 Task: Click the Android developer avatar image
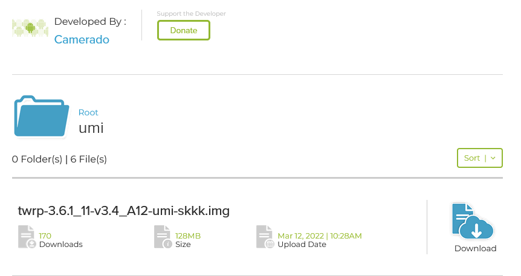(x=30, y=28)
